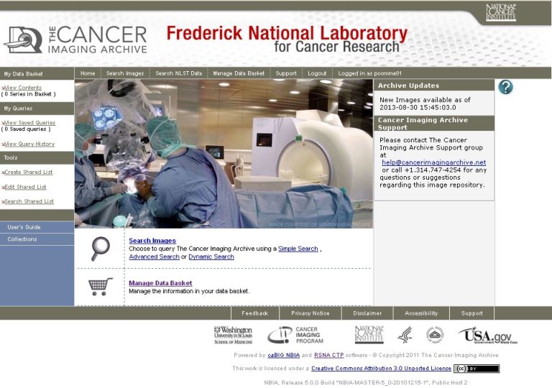Open the caBIG NBIA link
The width and height of the screenshot is (552, 388).
click(x=284, y=355)
